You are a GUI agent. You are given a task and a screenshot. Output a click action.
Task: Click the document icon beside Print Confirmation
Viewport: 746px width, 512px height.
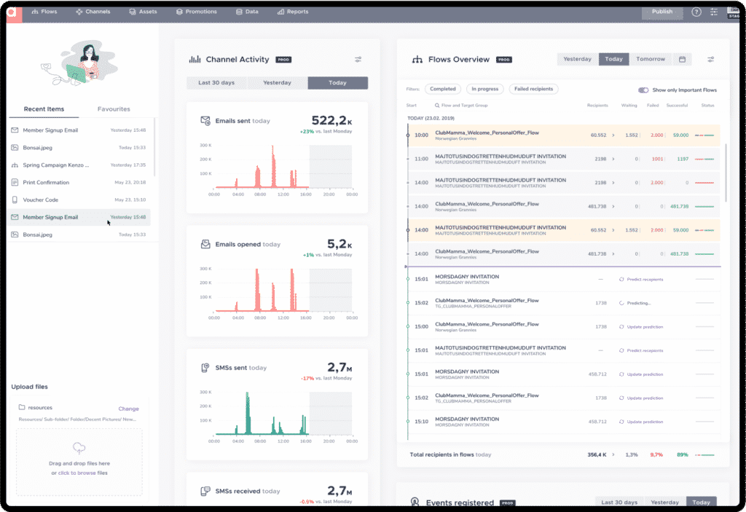(15, 182)
